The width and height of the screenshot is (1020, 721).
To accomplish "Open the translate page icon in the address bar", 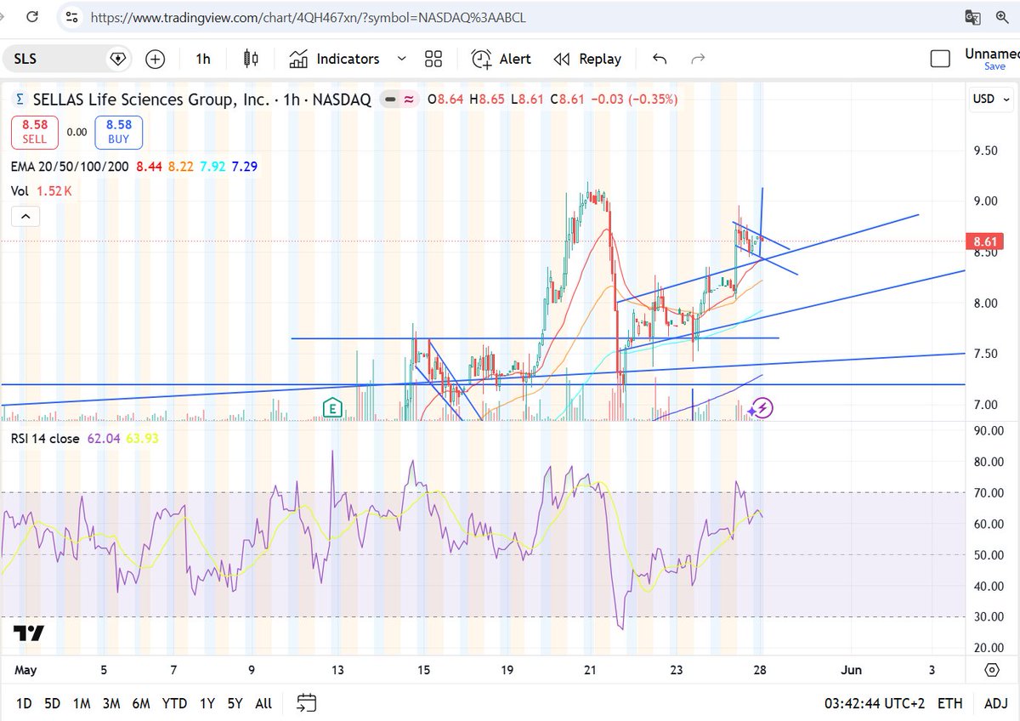I will point(973,16).
